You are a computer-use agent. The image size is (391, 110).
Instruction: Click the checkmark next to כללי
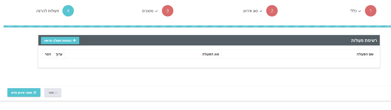tap(360, 11)
